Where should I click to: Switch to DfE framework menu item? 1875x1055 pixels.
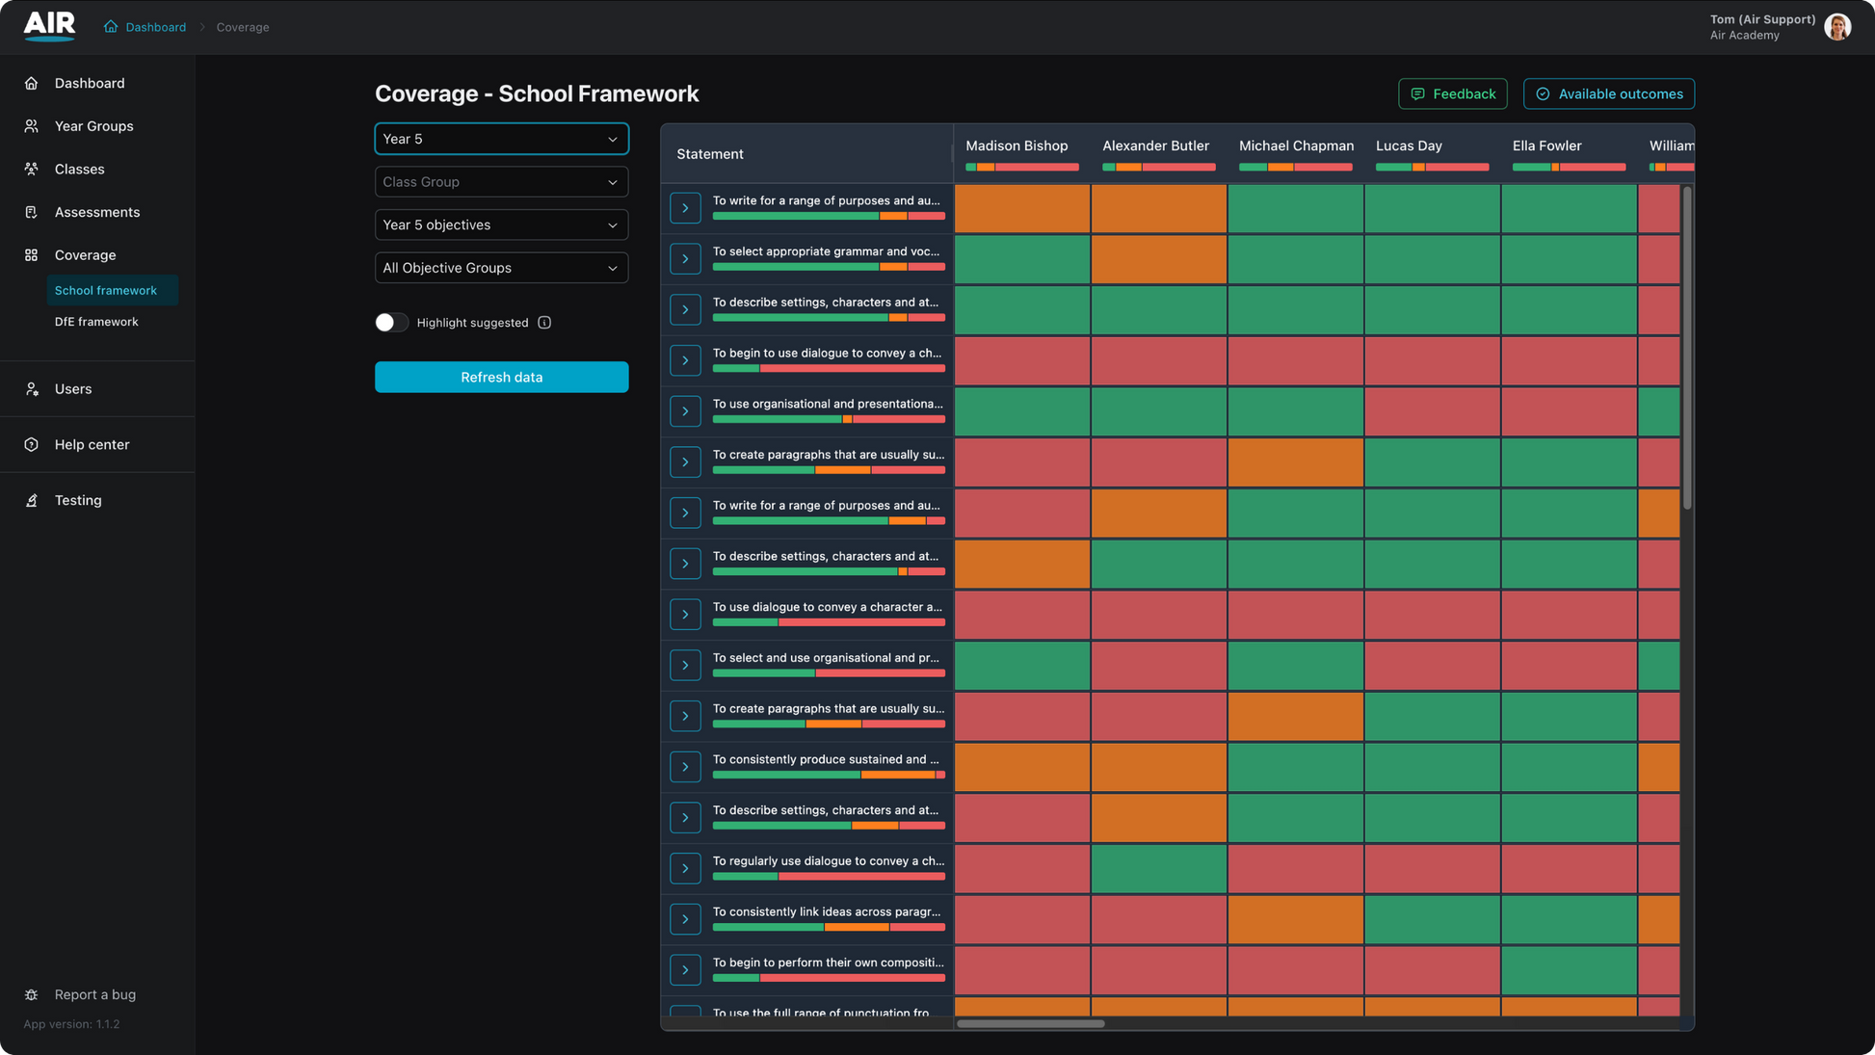[96, 322]
